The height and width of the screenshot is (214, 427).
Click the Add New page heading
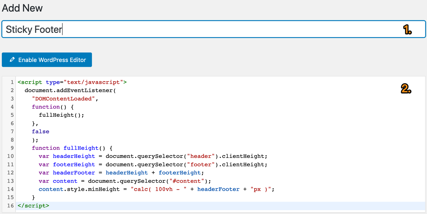point(22,8)
